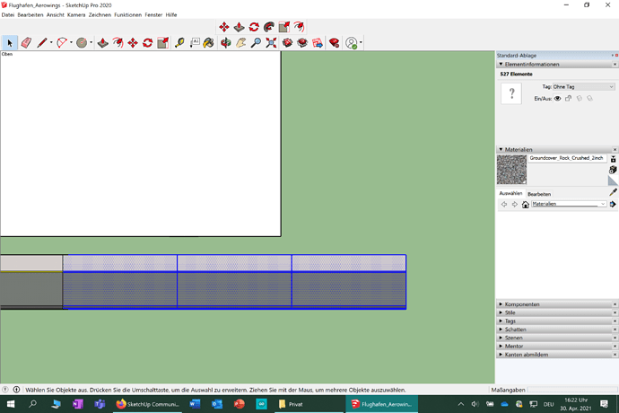Select the Follow Me tool
The image size is (619, 413).
tap(269, 27)
